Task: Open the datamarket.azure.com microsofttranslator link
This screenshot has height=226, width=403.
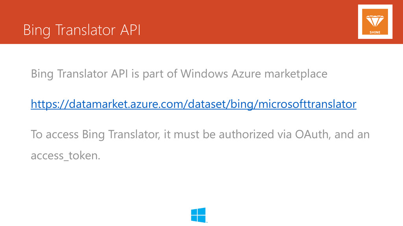Action: pos(194,104)
